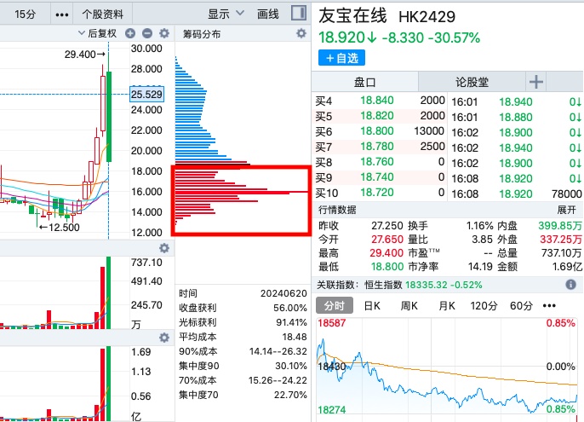584x422 pixels.
Task: Zoom out chart with minus icon
Action: (147, 33)
